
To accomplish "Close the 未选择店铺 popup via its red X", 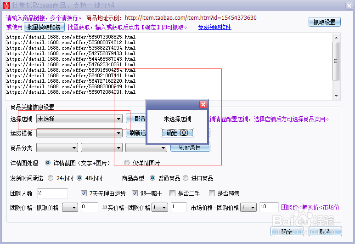I will click(x=203, y=104).
